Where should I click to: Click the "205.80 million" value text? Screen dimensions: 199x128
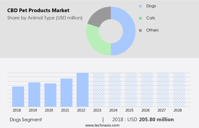[156, 120]
